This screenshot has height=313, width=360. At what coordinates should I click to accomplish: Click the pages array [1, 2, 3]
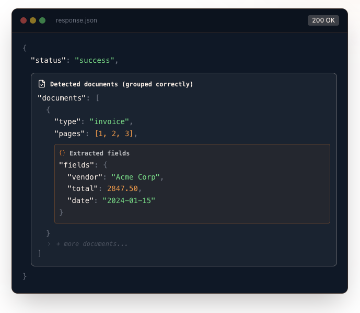[114, 133]
